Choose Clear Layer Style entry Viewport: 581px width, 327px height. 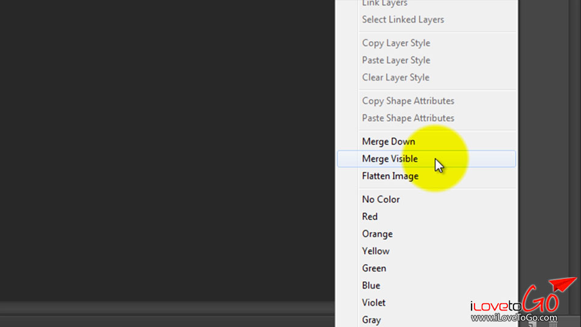pyautogui.click(x=426, y=77)
